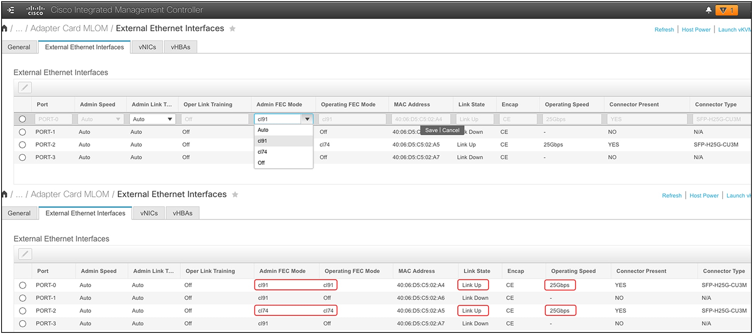Collapse the Admin FEC Mode dropdown arrow
The height and width of the screenshot is (334, 753).
[x=307, y=119]
